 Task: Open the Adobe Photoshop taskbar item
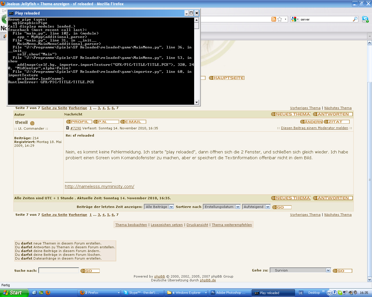228,293
